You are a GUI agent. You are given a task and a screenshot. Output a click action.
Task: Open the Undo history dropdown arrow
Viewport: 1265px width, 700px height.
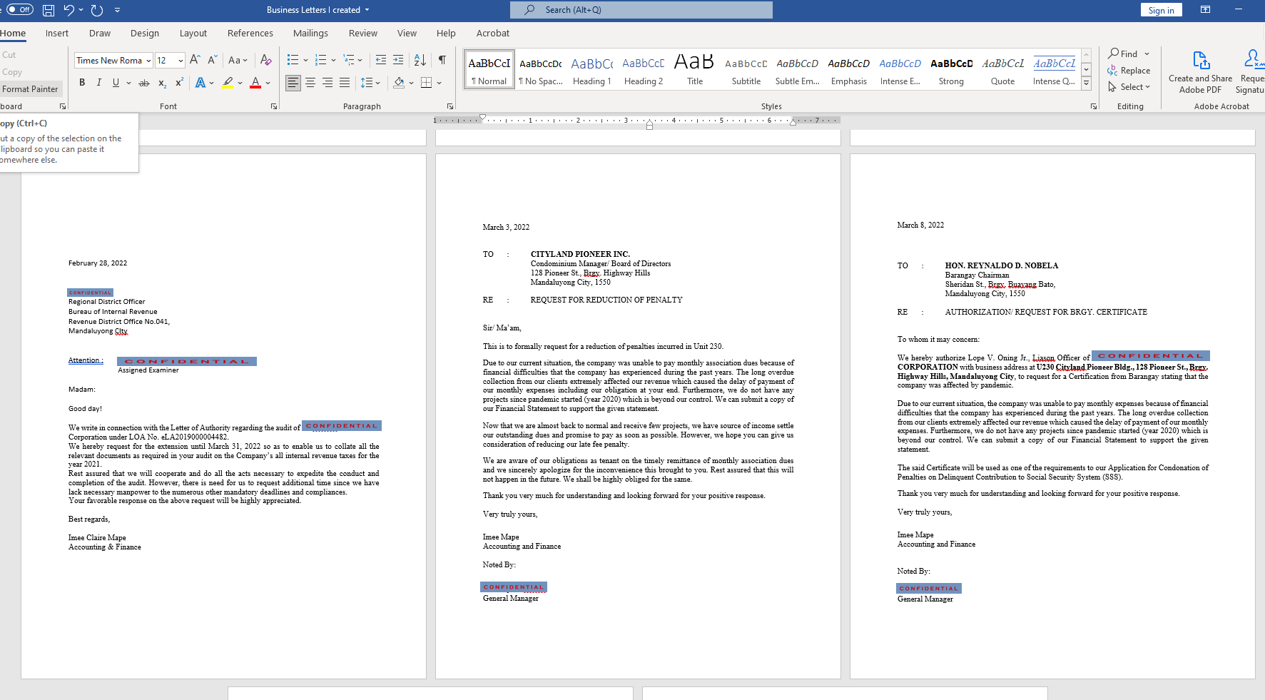pyautogui.click(x=81, y=10)
